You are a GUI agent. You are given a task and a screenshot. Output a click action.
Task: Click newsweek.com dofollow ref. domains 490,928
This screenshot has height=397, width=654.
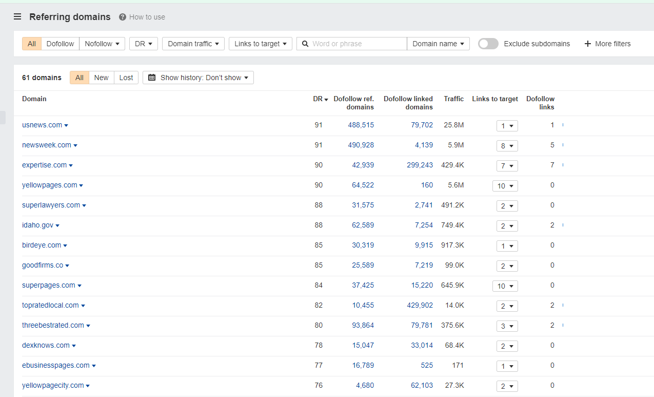pyautogui.click(x=361, y=145)
